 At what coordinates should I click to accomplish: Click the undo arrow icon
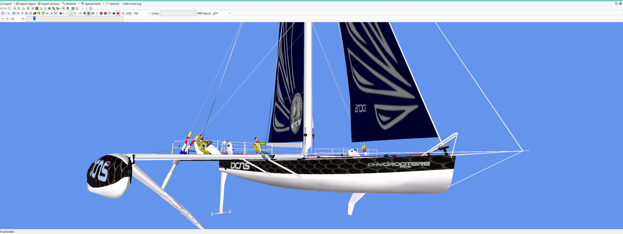[82, 8]
